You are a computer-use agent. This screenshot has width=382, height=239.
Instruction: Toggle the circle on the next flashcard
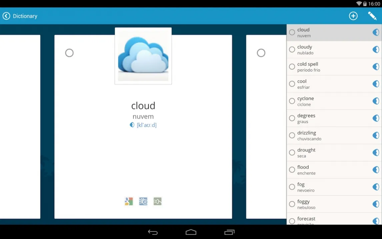261,53
